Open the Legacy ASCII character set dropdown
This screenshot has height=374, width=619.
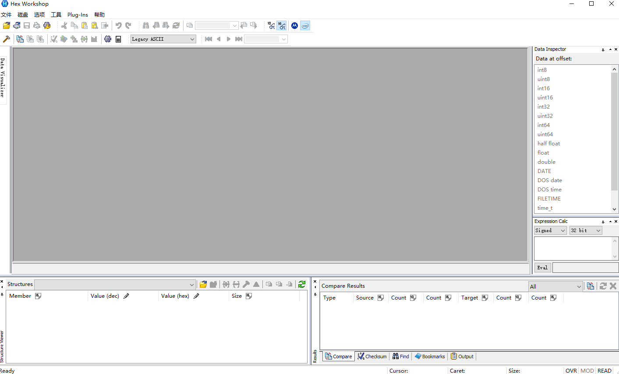tap(163, 39)
